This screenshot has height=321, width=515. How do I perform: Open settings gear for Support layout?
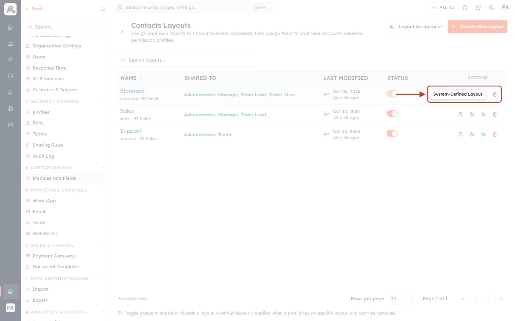click(x=472, y=134)
